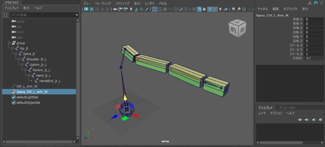Toggle smooth shade all cube icon

pyautogui.click(x=199, y=9)
